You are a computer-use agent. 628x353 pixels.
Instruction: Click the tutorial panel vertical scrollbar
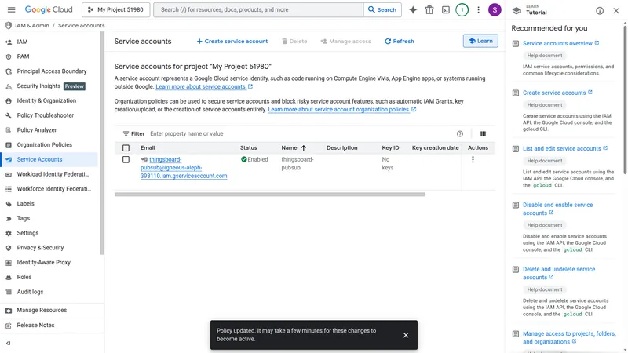tap(625, 100)
